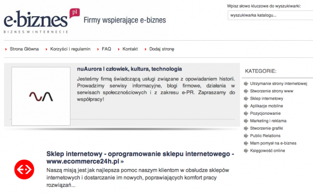
Task: Open Sklep internetowy - oprogramowanie sklepu link
Action: tap(140, 158)
